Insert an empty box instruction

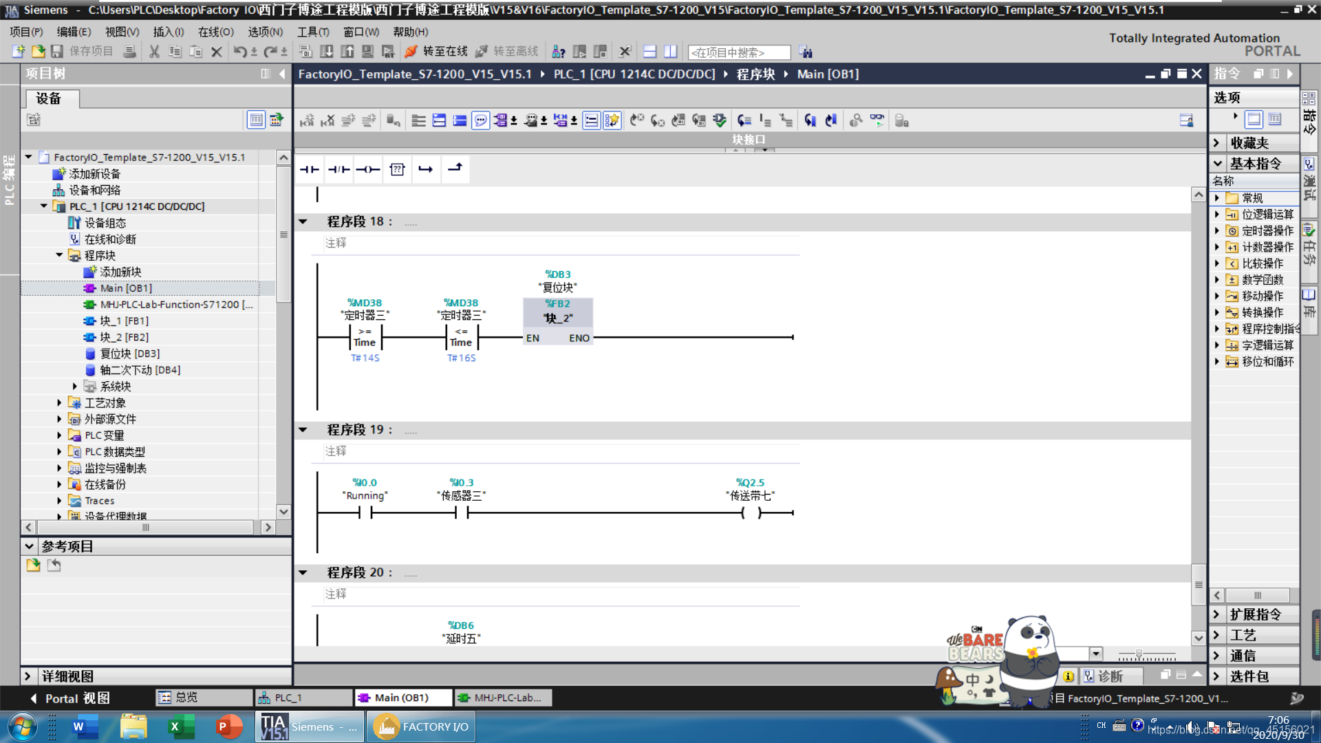click(x=397, y=169)
